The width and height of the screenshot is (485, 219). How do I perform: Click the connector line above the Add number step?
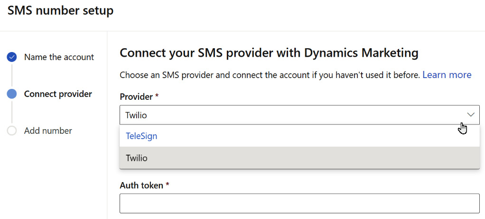[12, 112]
